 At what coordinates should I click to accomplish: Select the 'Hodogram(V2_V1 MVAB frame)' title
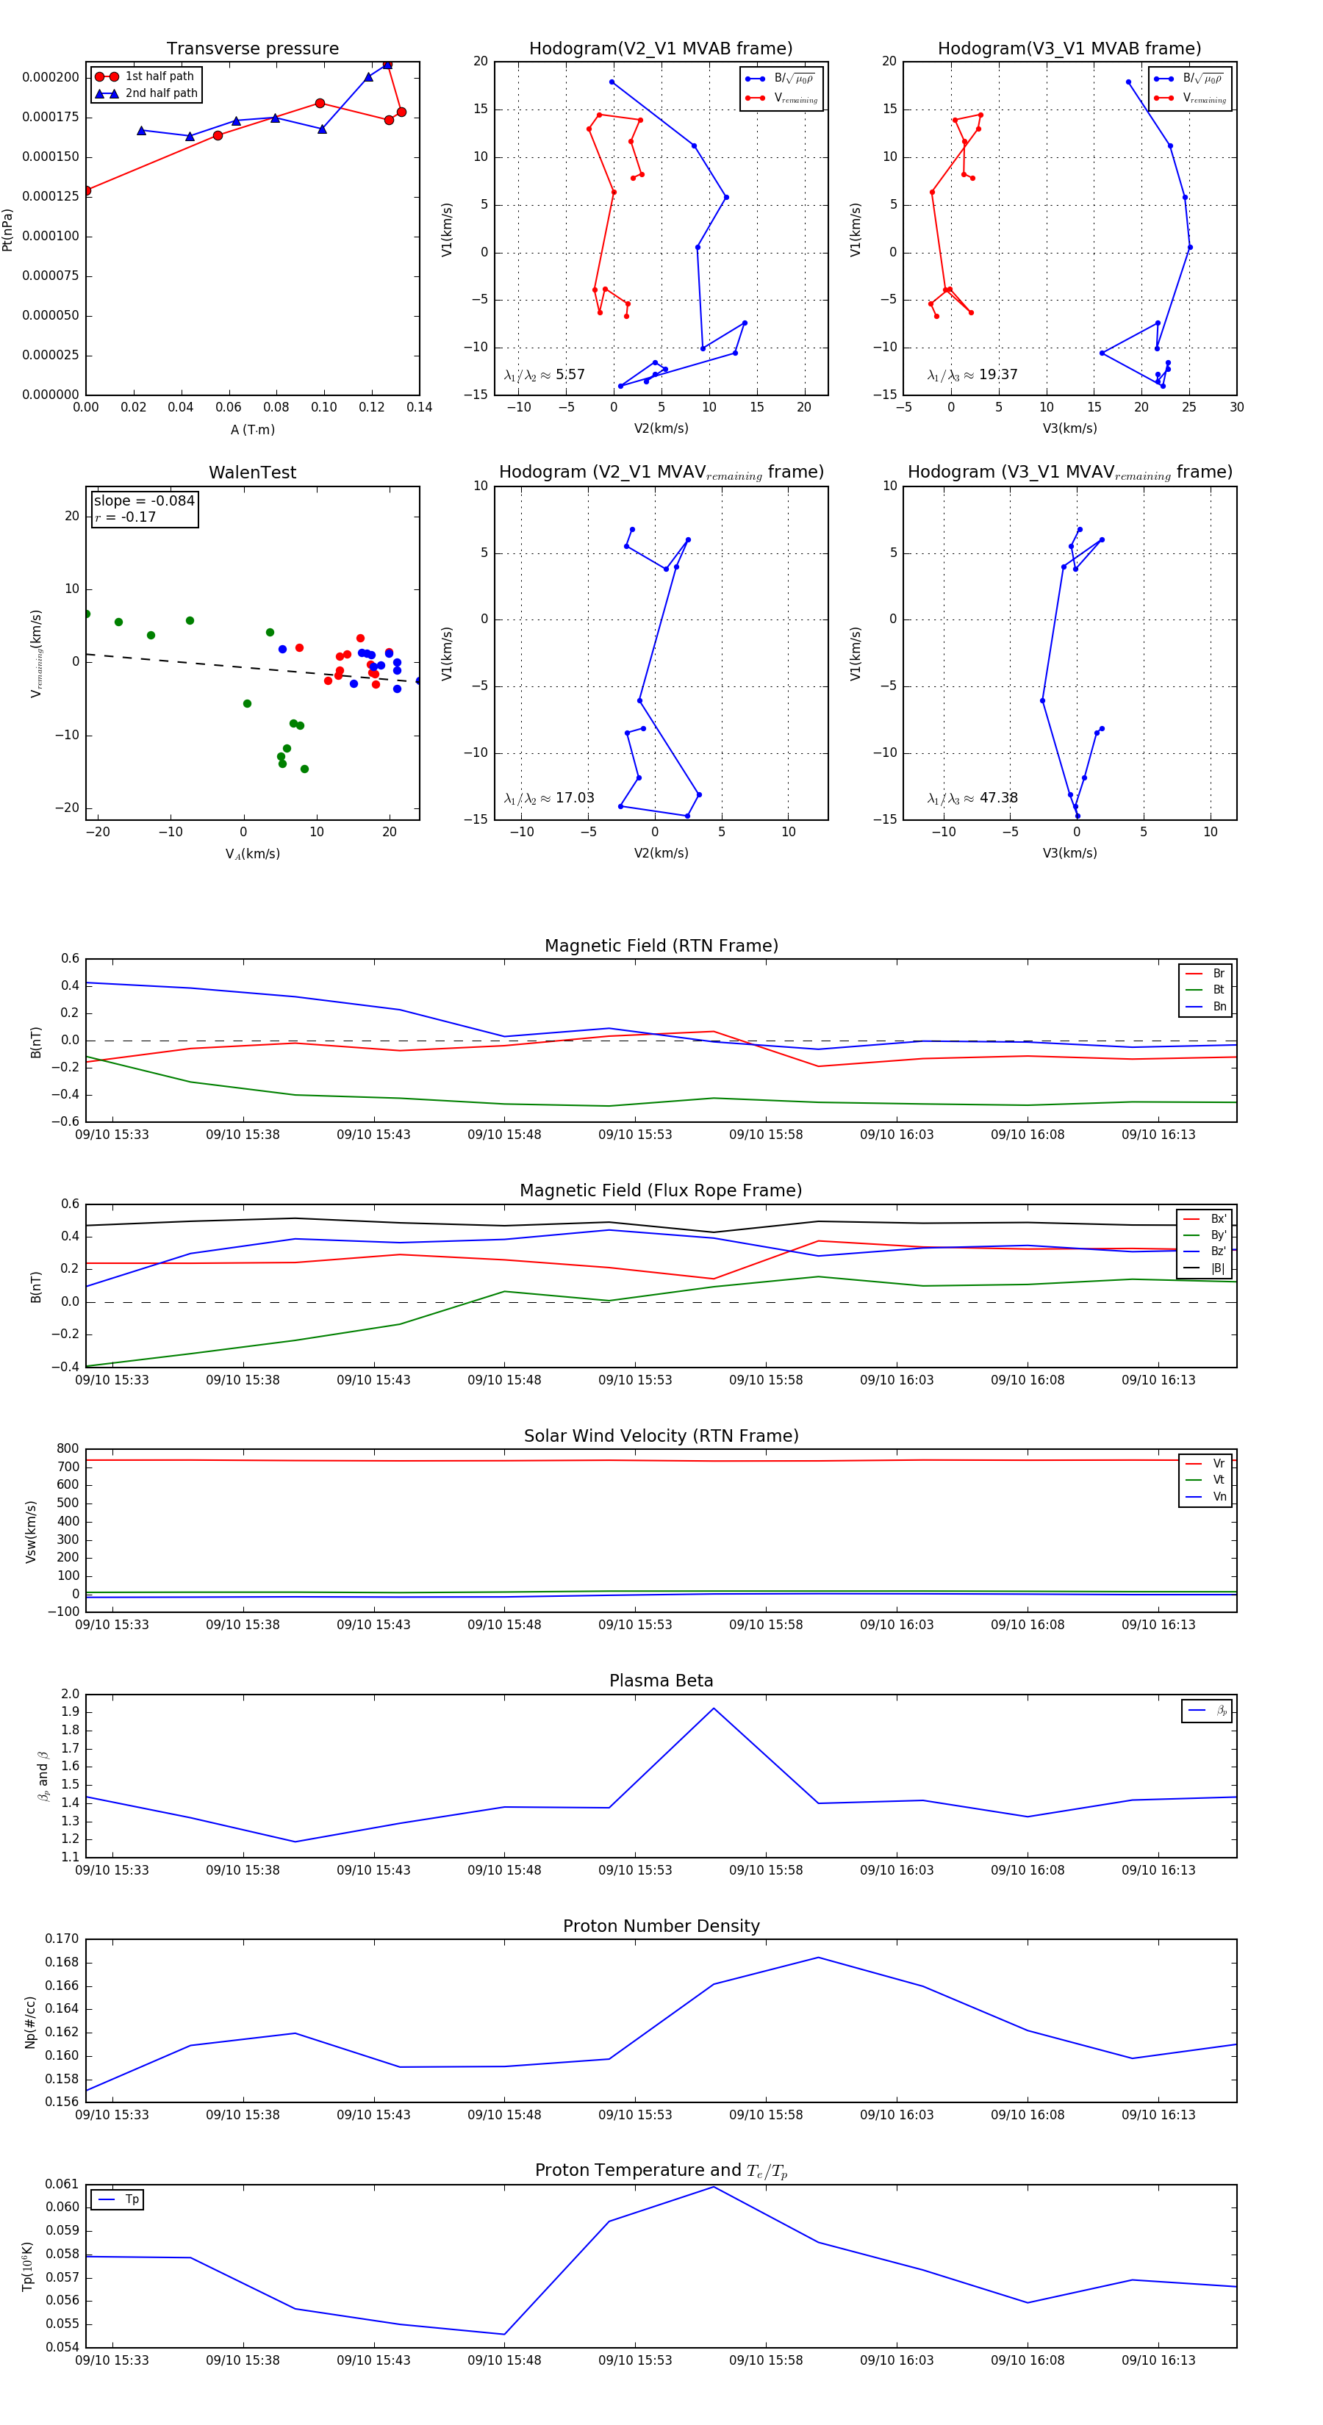[x=660, y=48]
